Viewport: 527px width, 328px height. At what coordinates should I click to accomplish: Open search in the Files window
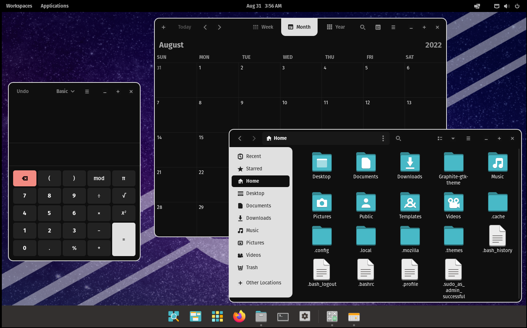[398, 138]
